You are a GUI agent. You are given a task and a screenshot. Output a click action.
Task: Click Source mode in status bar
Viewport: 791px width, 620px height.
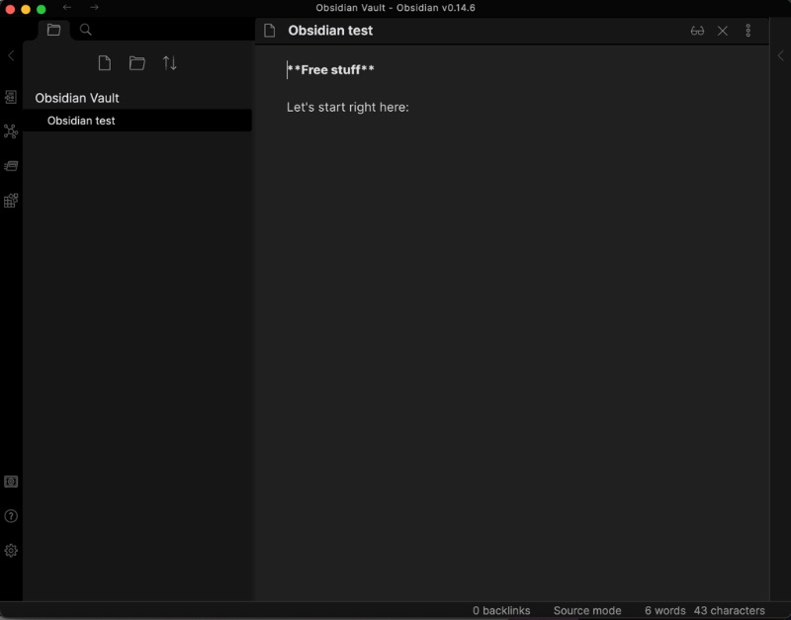tap(587, 610)
